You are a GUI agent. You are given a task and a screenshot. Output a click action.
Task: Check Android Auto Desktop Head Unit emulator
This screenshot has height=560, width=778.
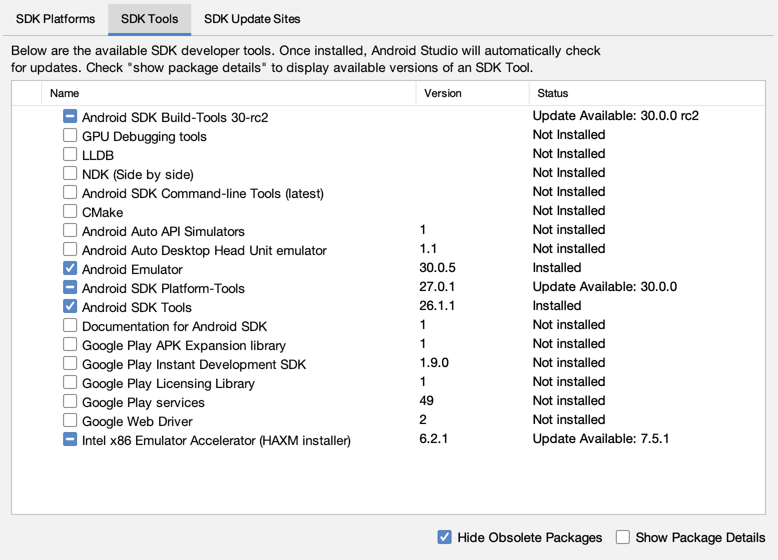70,249
